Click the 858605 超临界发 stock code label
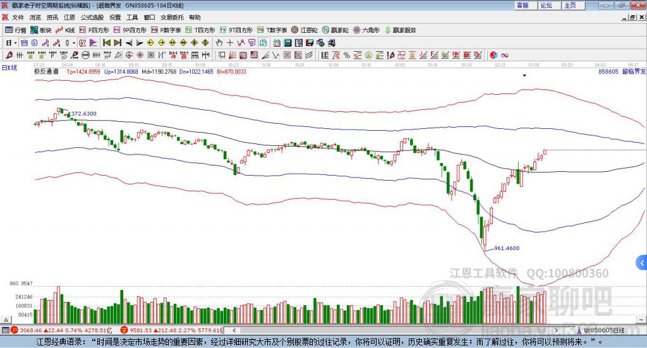This screenshot has height=348, width=647. (622, 71)
